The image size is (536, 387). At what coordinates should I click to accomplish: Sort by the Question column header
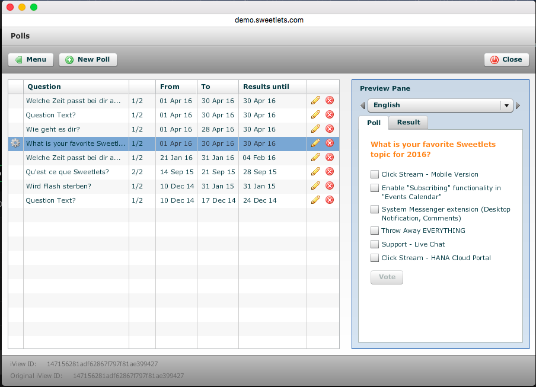pyautogui.click(x=76, y=87)
